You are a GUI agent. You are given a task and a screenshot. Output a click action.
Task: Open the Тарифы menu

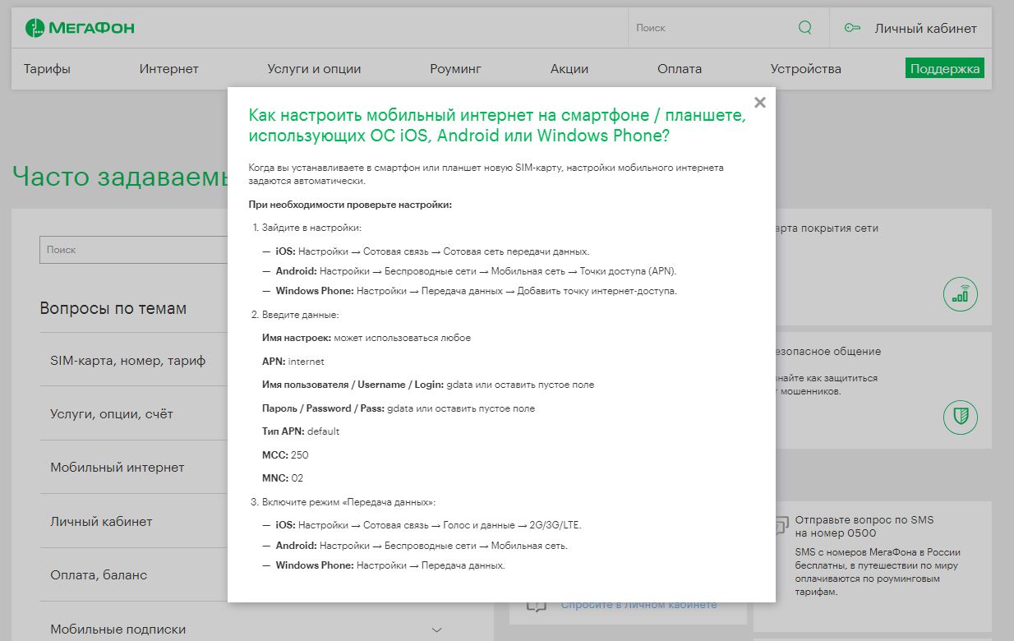[47, 69]
